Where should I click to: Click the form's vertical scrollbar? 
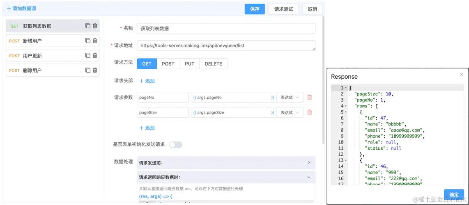tap(323, 81)
